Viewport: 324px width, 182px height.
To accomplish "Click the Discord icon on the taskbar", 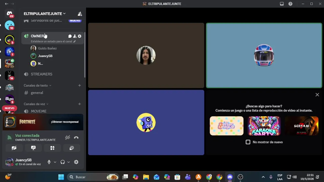I will (x=230, y=177).
